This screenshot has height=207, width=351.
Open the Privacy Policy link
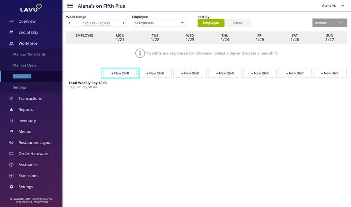click(41, 202)
